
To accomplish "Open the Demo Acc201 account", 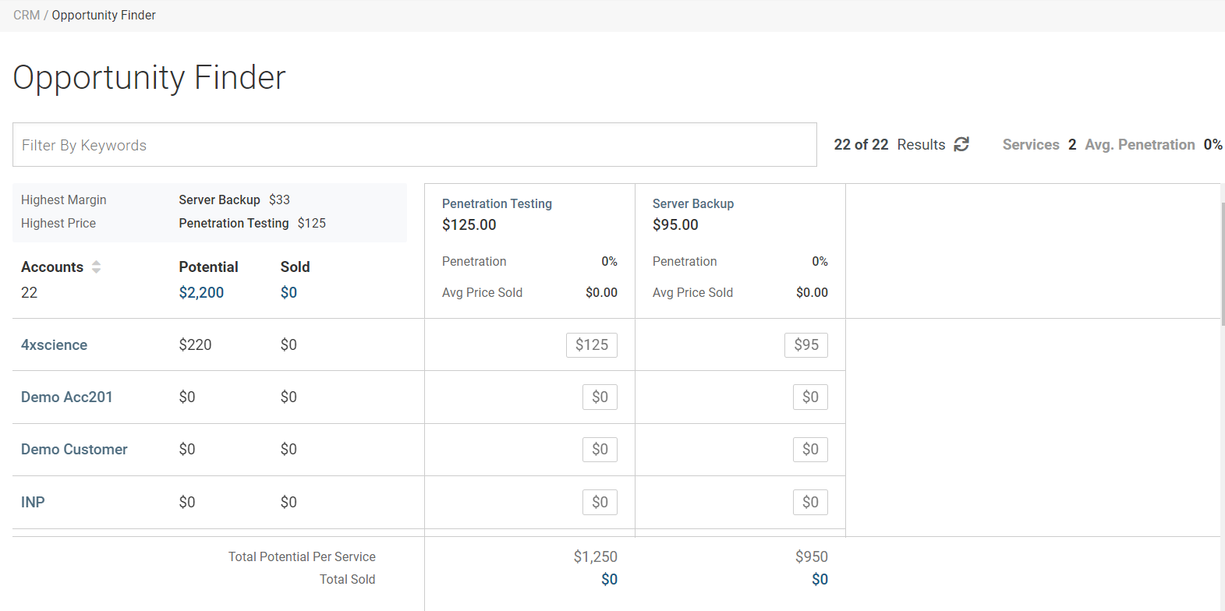I will [66, 397].
